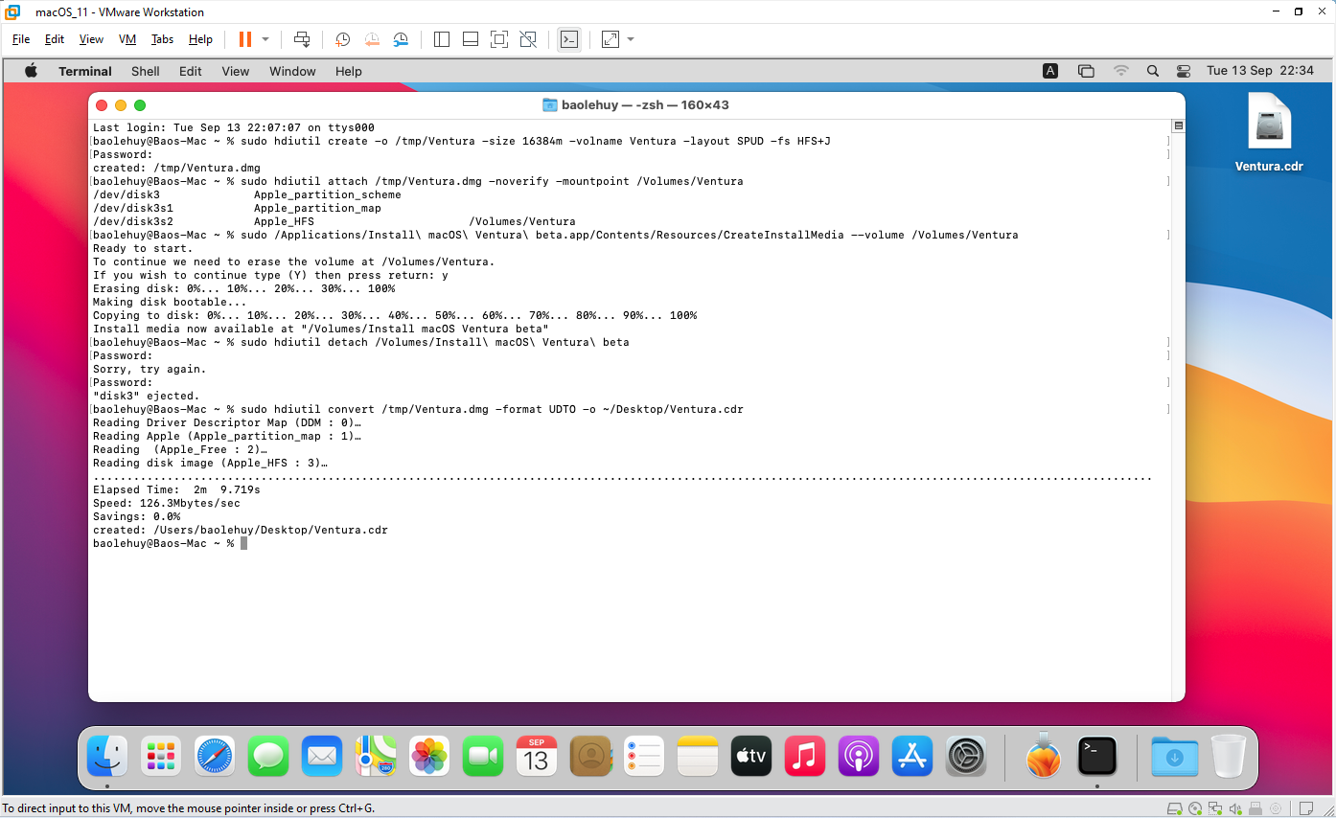The width and height of the screenshot is (1336, 818).
Task: Open the power options dropdown beside Pause
Action: pyautogui.click(x=265, y=39)
